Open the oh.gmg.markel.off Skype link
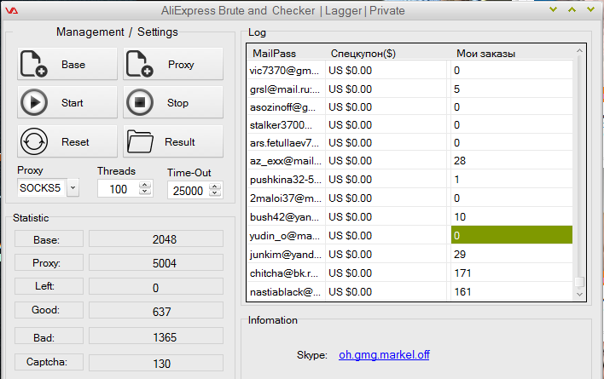 click(382, 354)
